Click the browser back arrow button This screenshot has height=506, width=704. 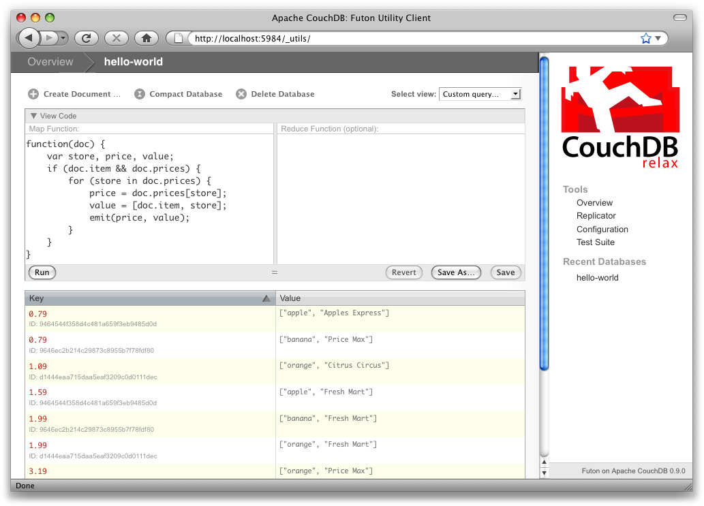point(29,38)
